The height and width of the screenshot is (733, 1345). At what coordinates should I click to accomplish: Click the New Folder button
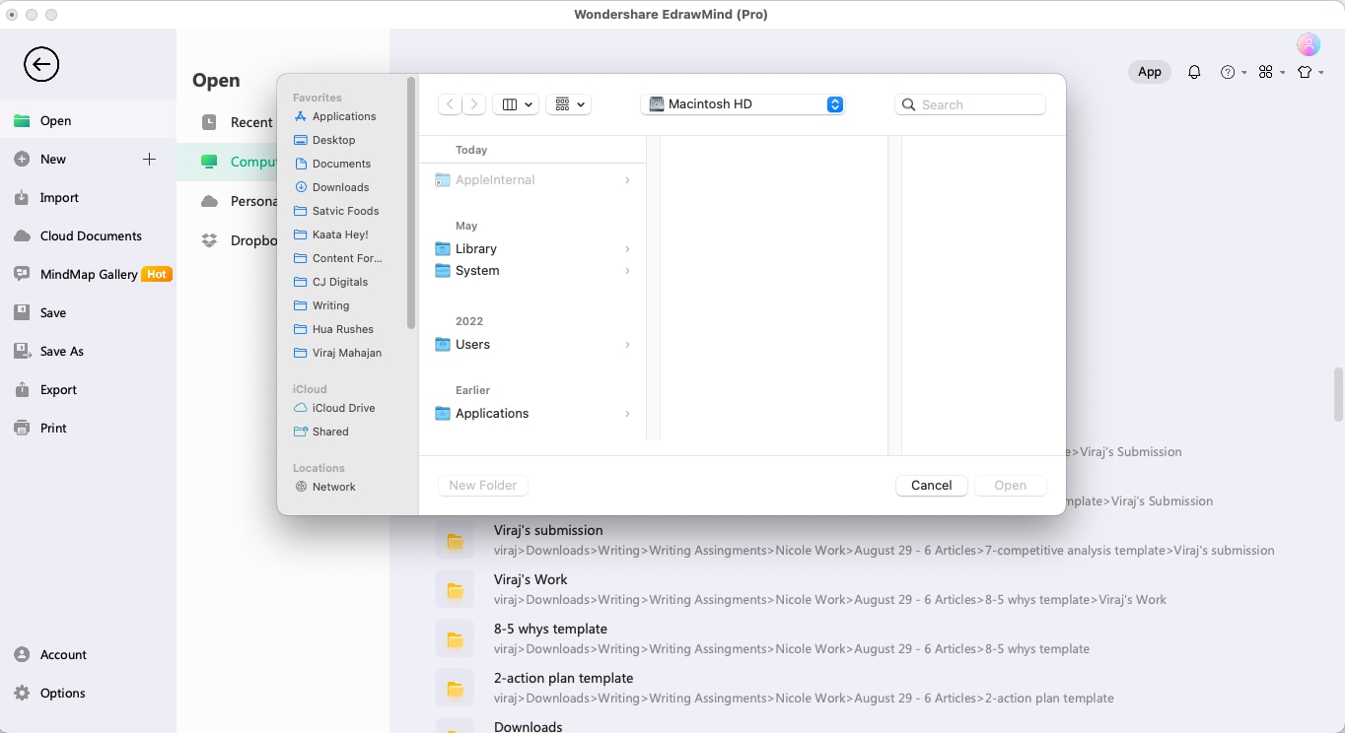483,486
